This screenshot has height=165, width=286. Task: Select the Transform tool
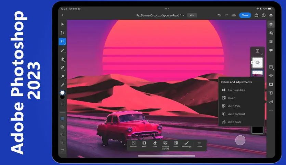[x=62, y=33]
